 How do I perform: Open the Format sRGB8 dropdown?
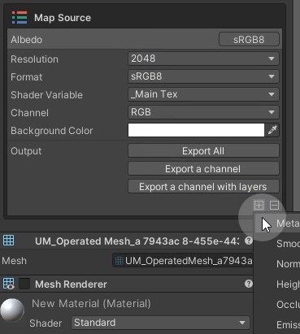pyautogui.click(x=203, y=76)
